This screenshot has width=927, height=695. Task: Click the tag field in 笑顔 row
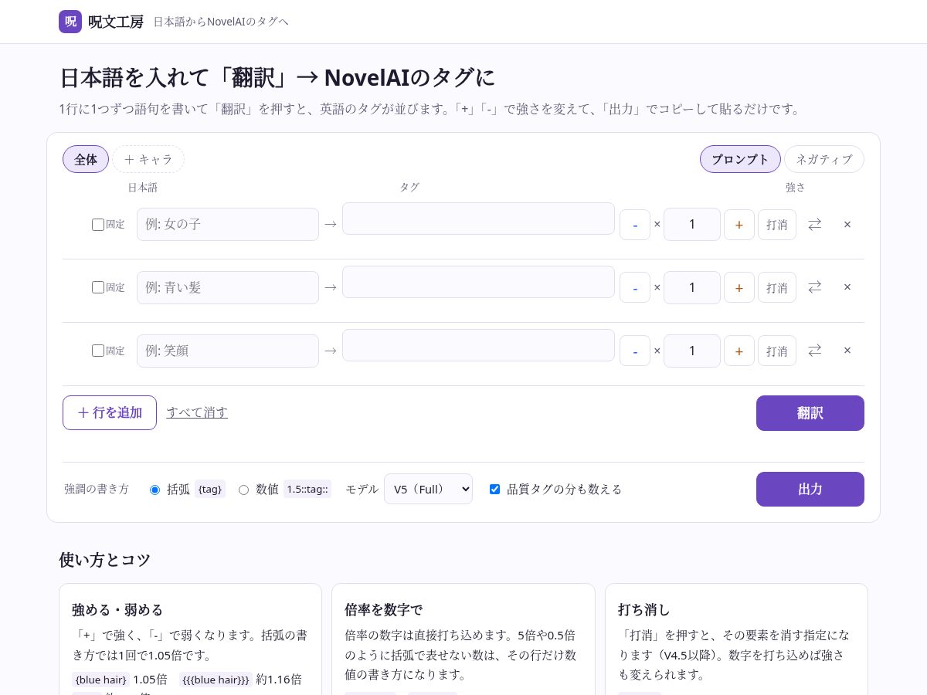[478, 345]
